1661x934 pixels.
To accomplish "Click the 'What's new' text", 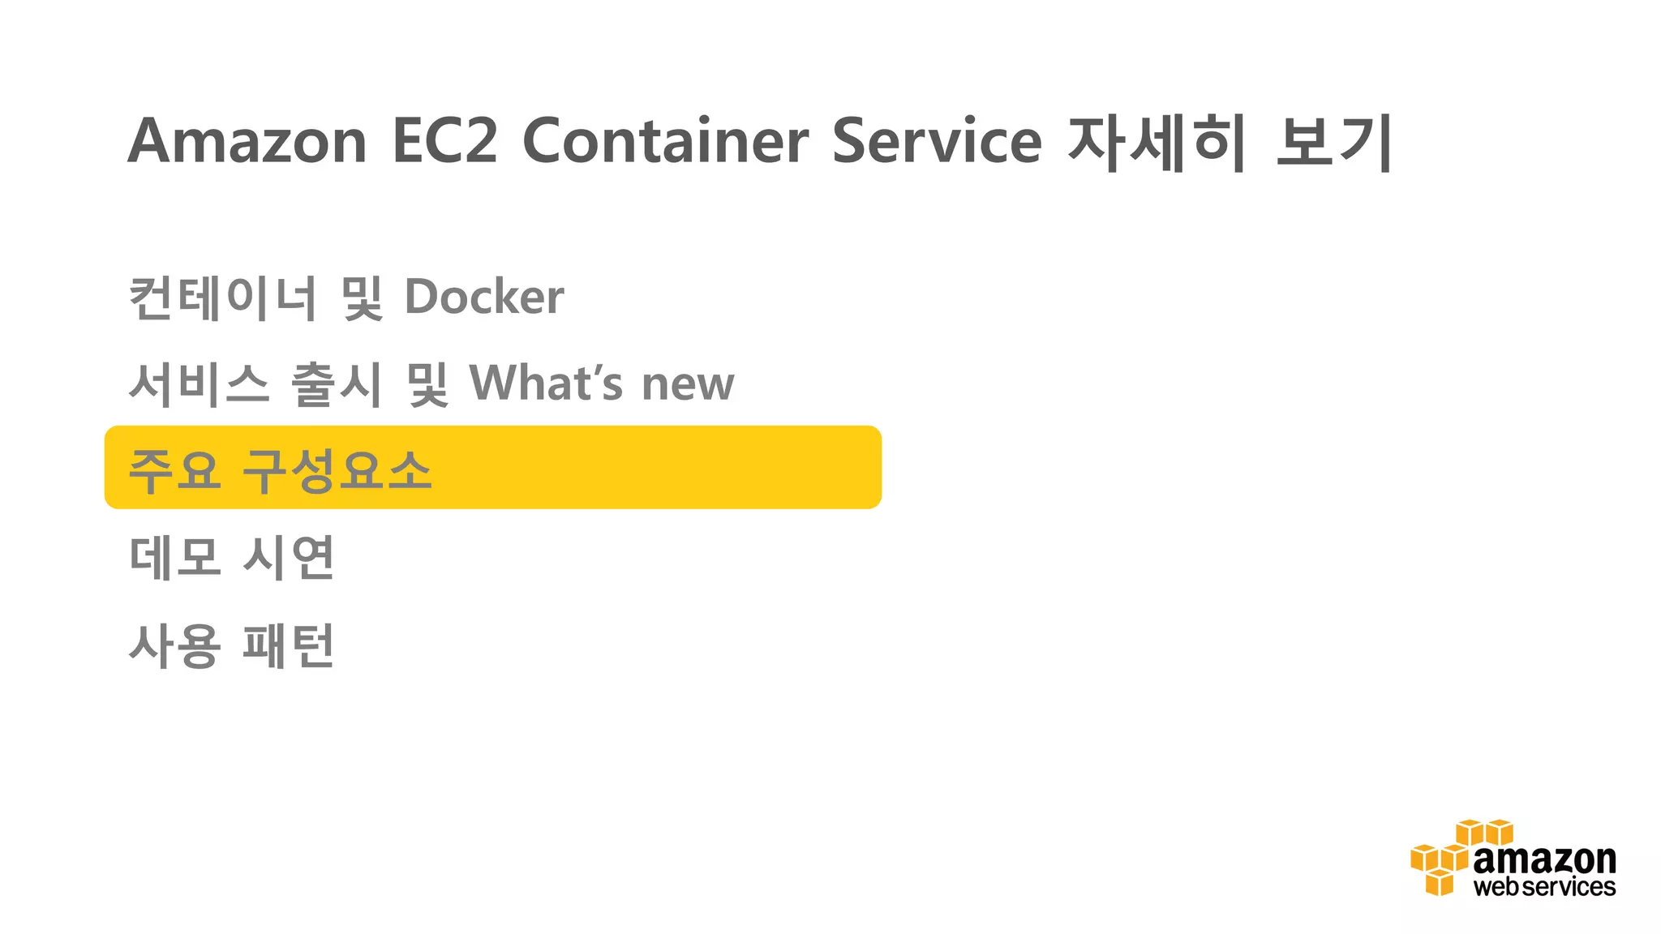I will pos(602,383).
